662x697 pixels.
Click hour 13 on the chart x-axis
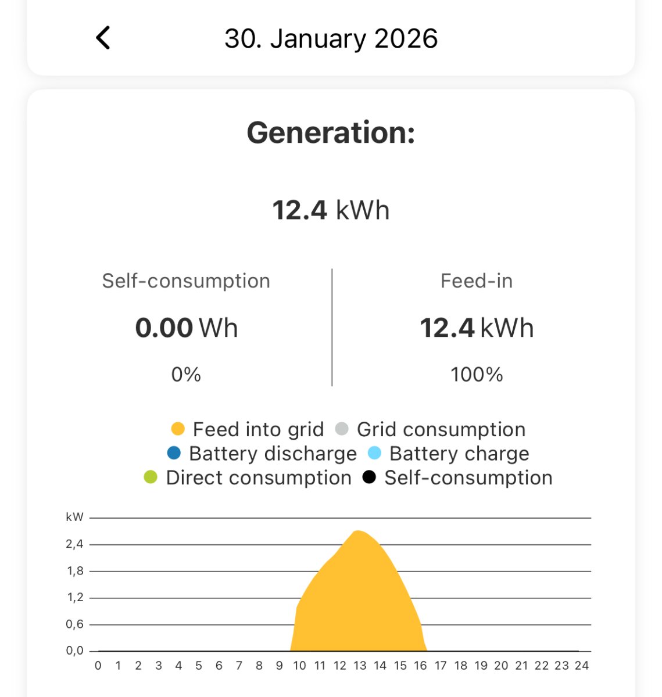360,666
